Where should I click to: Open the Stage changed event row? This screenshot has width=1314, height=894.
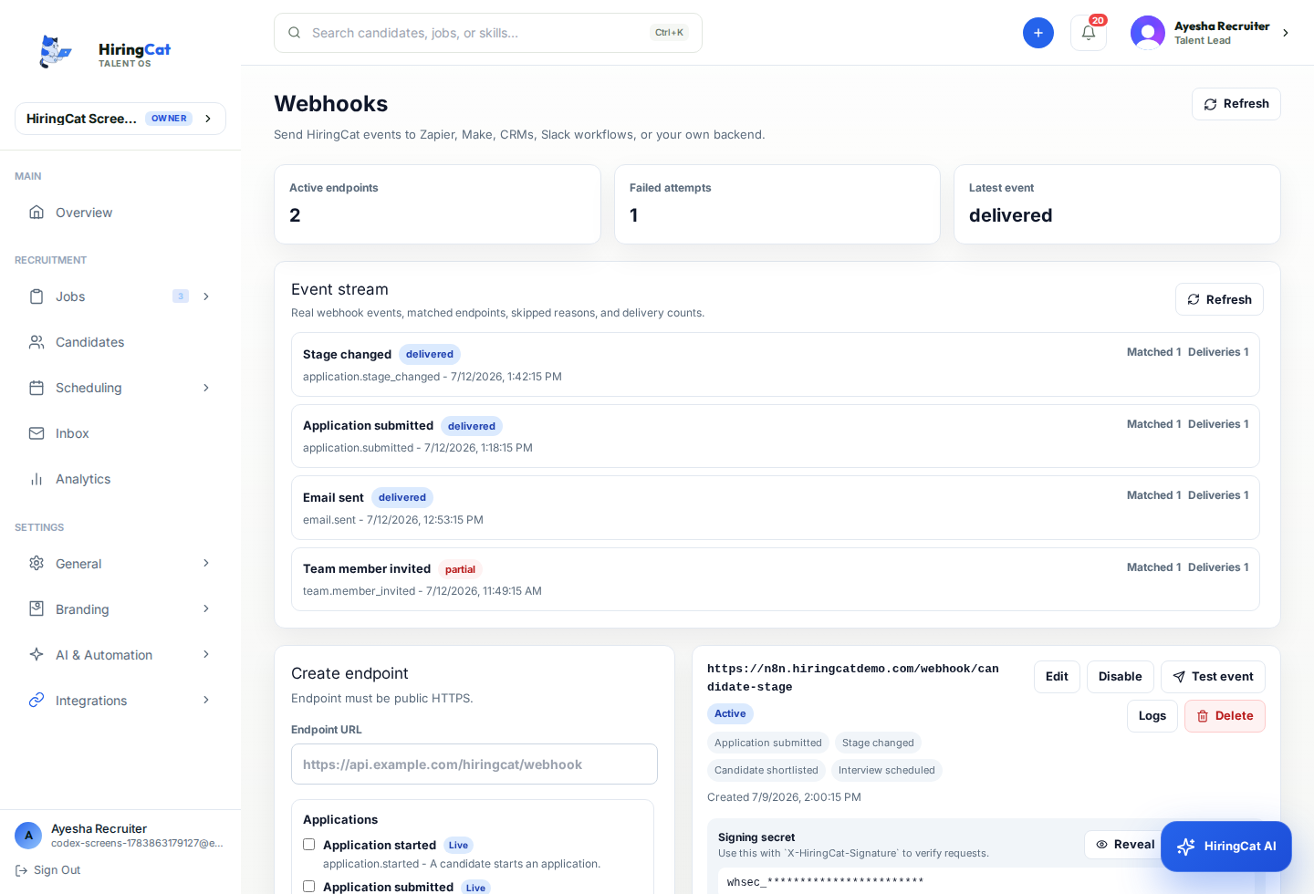[776, 364]
